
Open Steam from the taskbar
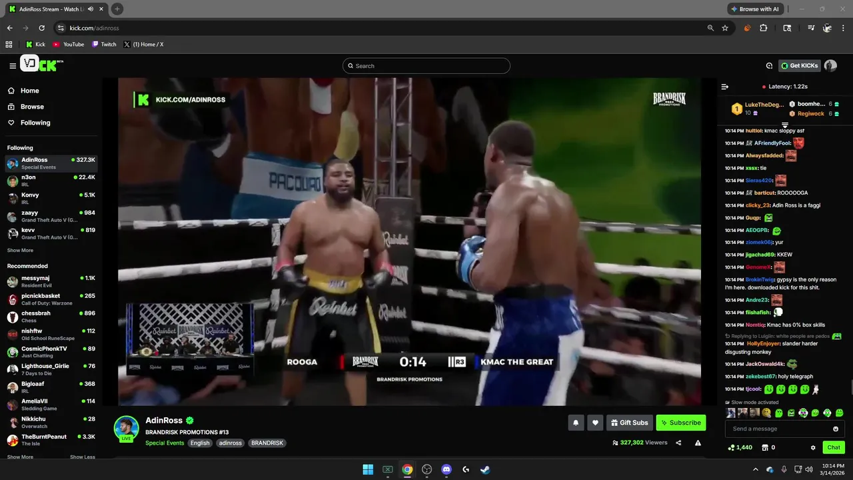[x=485, y=469]
